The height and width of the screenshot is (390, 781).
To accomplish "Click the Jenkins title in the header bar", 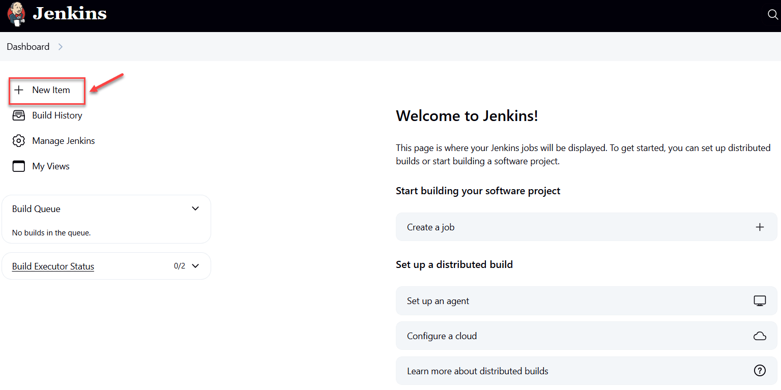I will tap(70, 15).
